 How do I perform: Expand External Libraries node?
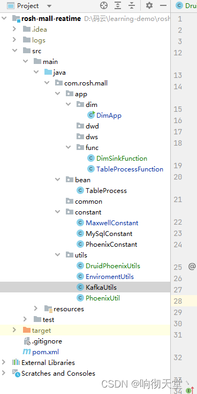[x=4, y=362]
